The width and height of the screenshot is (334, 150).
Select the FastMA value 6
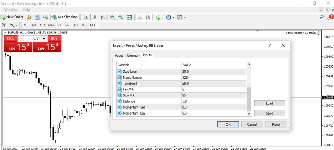coord(214,89)
